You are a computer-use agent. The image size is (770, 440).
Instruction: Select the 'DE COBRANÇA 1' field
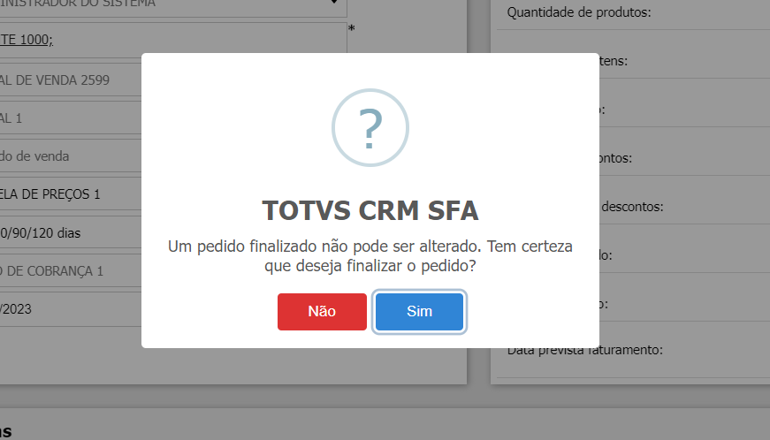click(x=55, y=271)
